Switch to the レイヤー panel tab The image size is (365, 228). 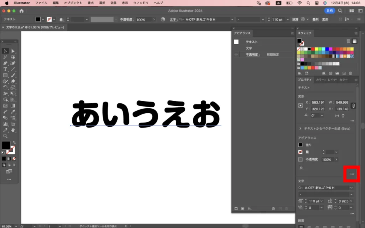tap(332, 80)
